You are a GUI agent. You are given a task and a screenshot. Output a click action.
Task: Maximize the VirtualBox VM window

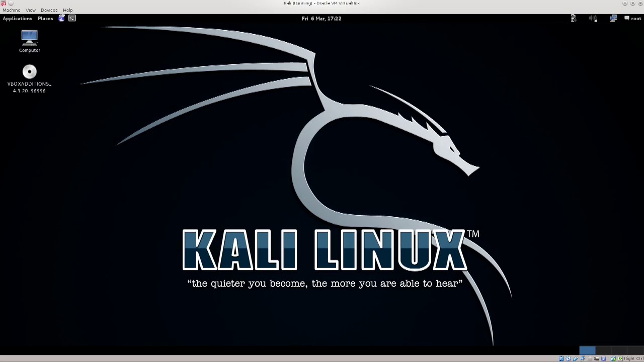(633, 3)
